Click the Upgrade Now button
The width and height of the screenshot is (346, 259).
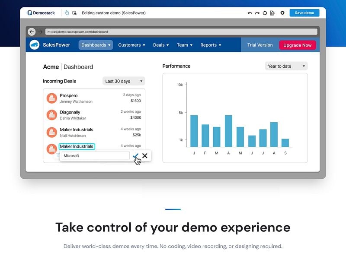[x=297, y=45]
